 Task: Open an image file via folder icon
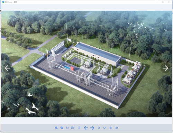coord(73,127)
